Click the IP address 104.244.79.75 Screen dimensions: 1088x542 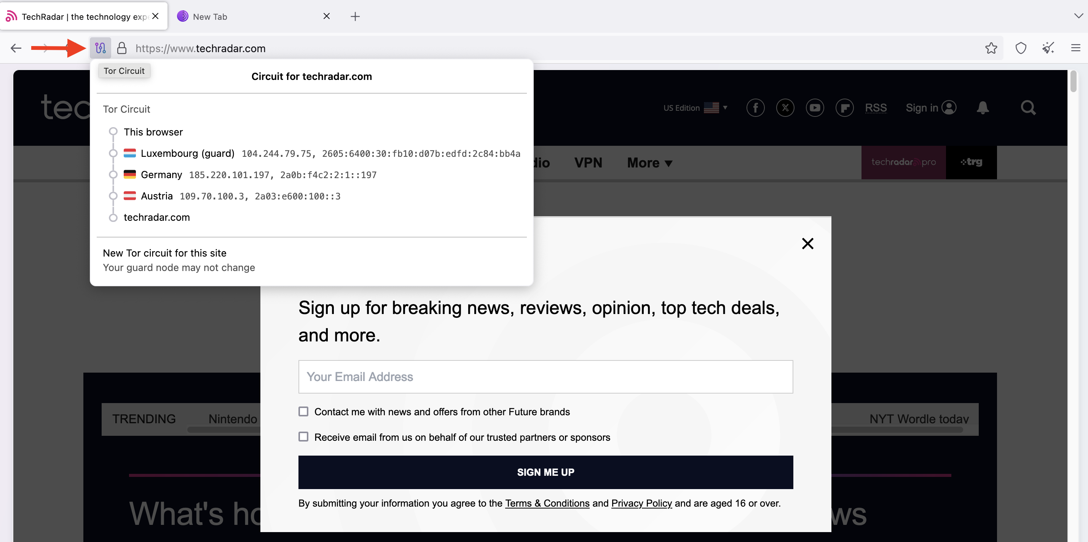click(276, 154)
